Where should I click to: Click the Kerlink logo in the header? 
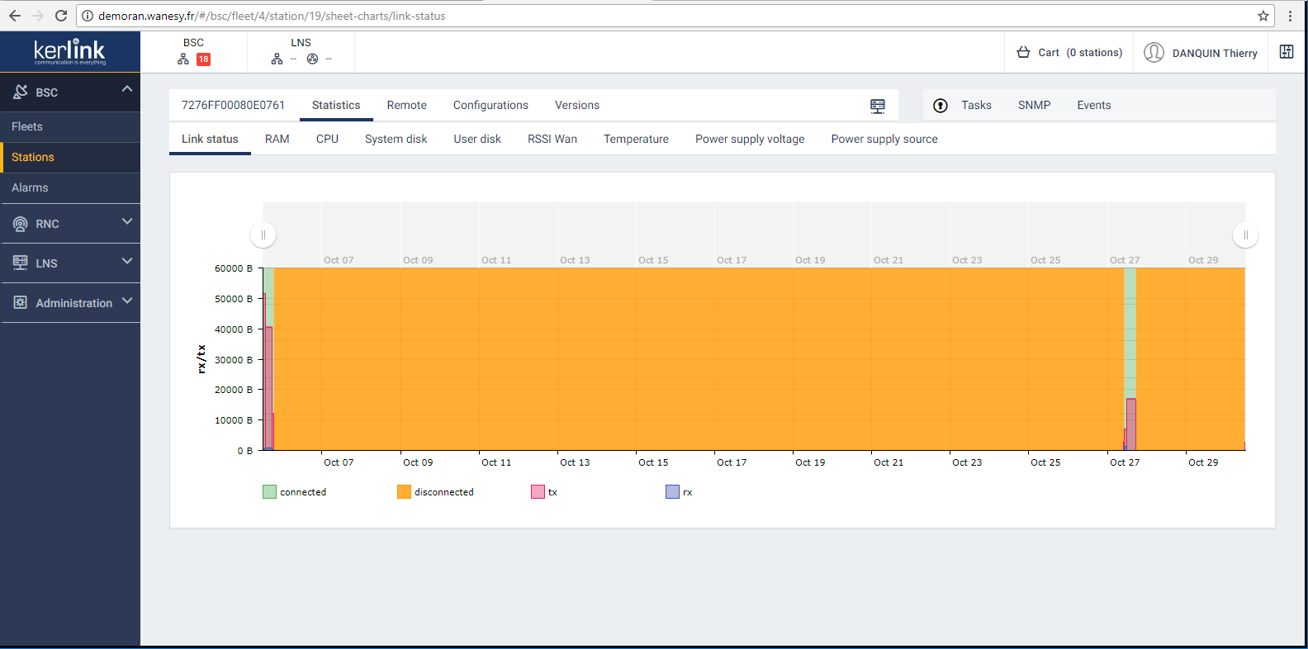[x=69, y=52]
